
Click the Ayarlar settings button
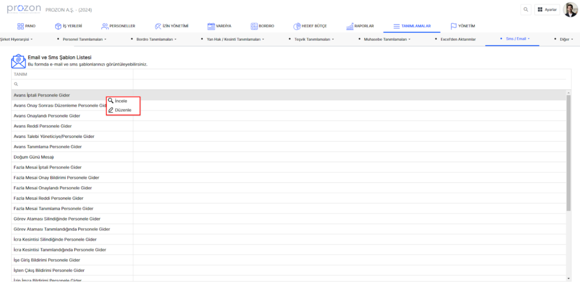[547, 10]
